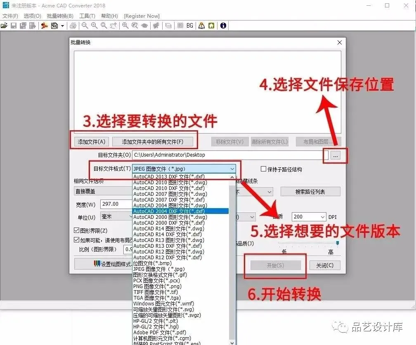Click the PDF conversion toolbar icon
The width and height of the screenshot is (416, 345).
[x=44, y=26]
